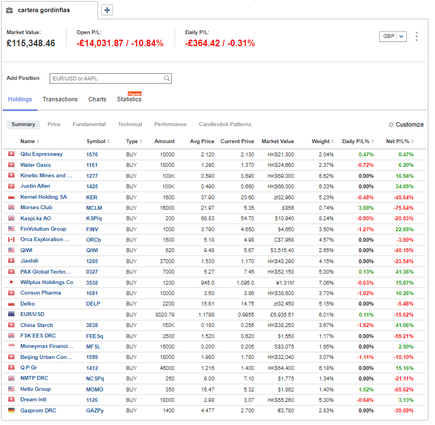Image resolution: width=435 pixels, height=425 pixels.
Task: Open the Consun Pharma holding link
Action: [41, 293]
